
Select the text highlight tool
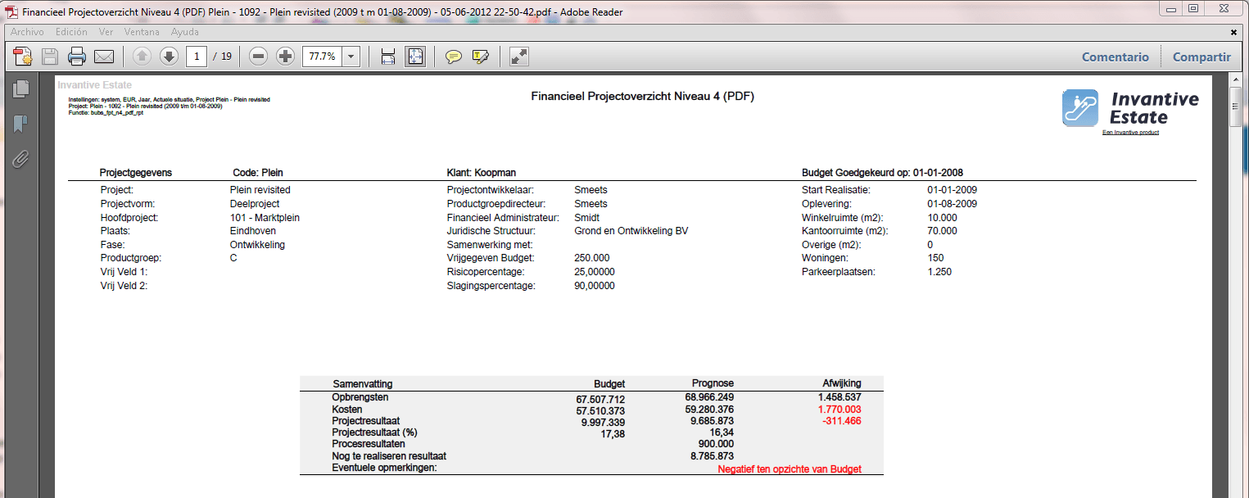(480, 56)
